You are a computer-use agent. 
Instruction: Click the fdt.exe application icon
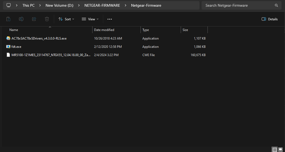8,46
